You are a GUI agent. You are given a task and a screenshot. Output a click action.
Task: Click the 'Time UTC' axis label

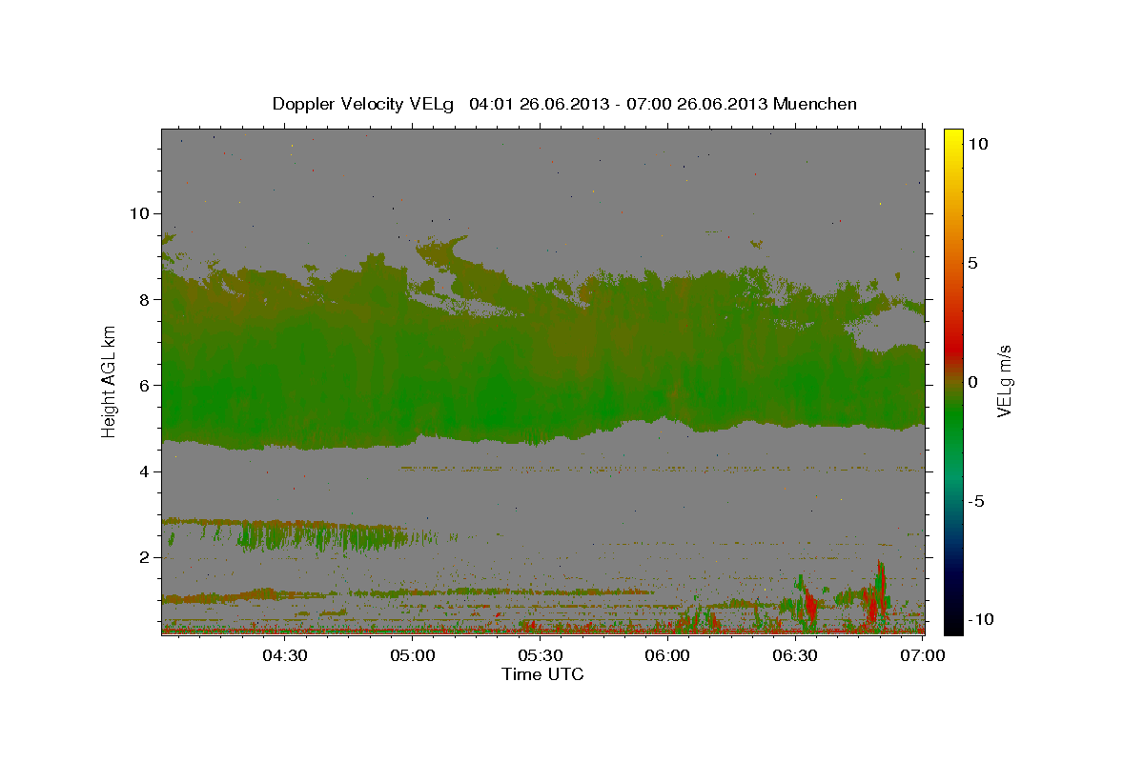pyautogui.click(x=542, y=674)
